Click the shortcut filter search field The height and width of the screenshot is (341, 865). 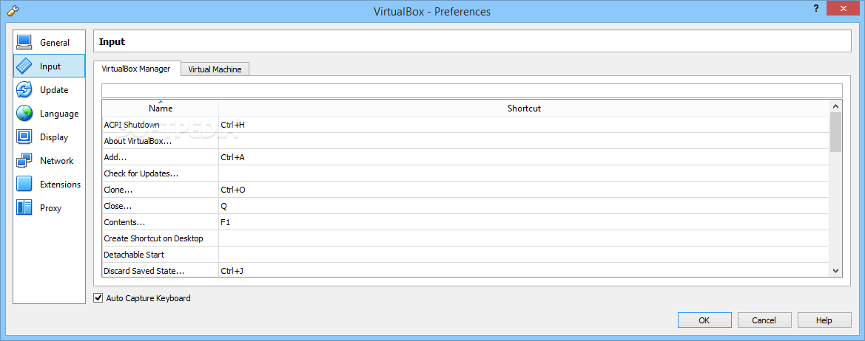point(471,91)
